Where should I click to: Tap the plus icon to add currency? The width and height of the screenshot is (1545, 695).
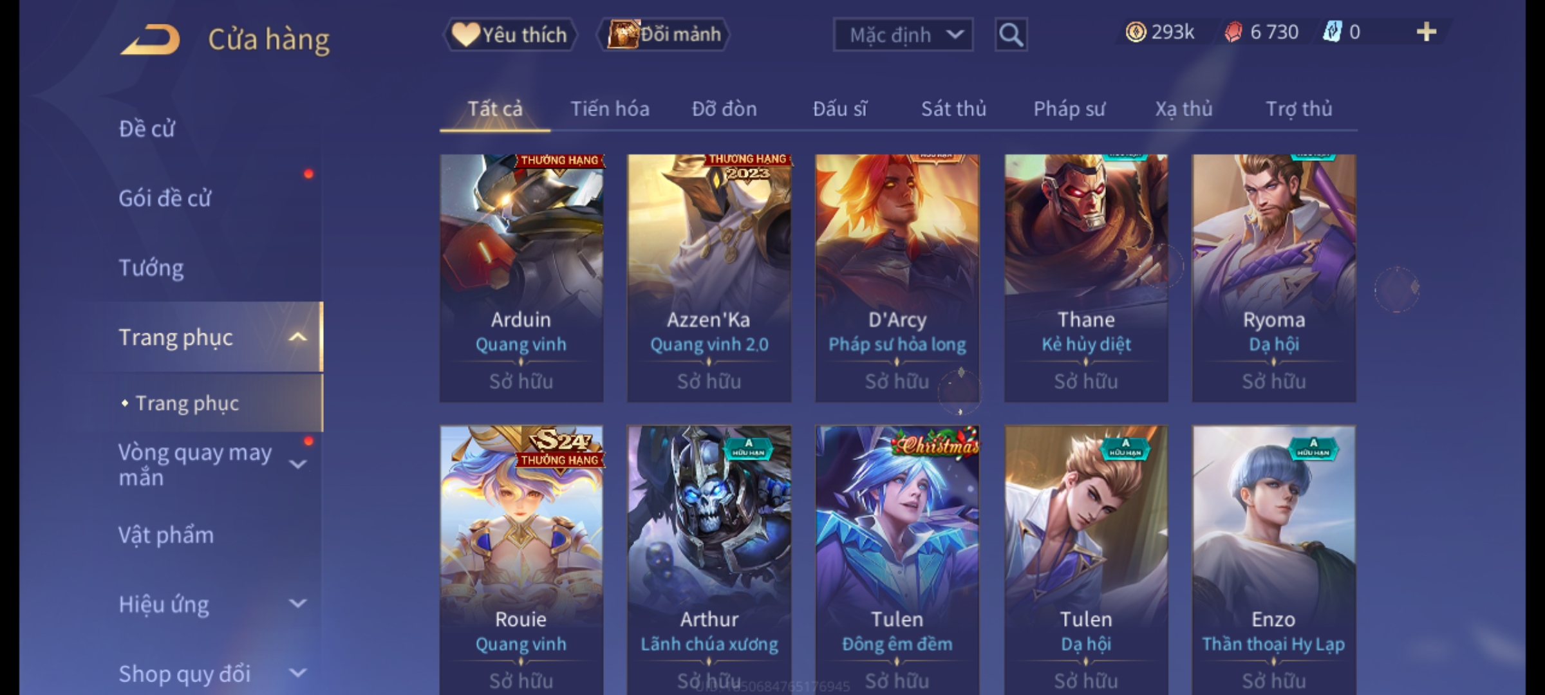1427,32
